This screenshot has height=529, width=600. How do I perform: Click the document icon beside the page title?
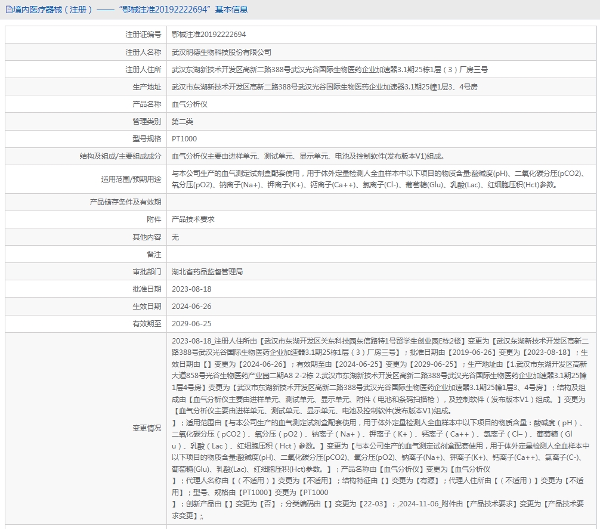coord(9,10)
